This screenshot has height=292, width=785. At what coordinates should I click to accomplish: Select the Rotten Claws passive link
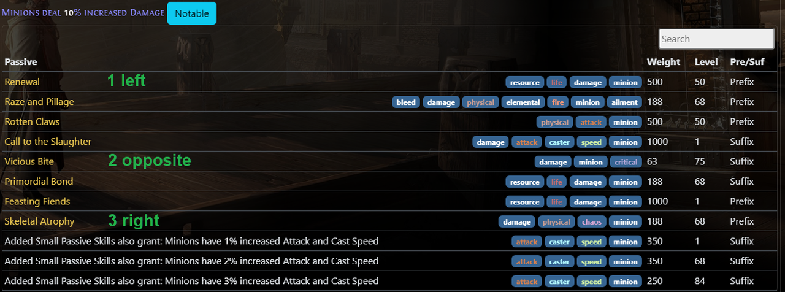32,121
